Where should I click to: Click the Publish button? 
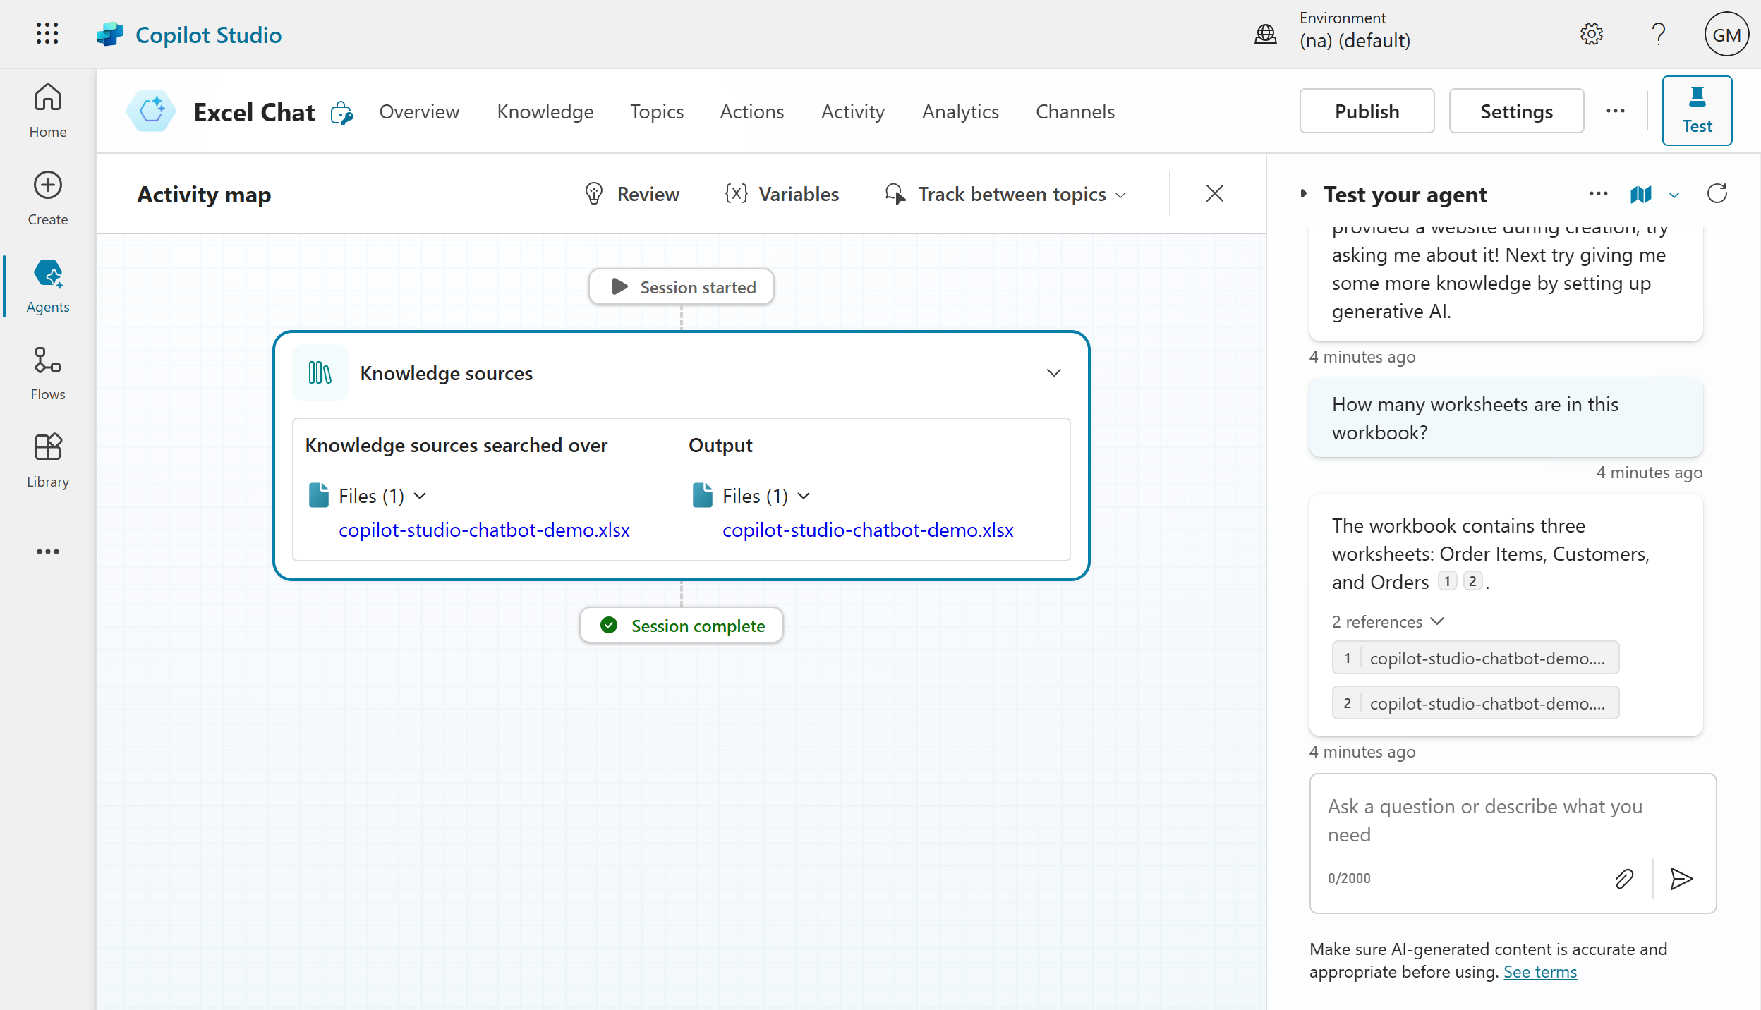1366,111
